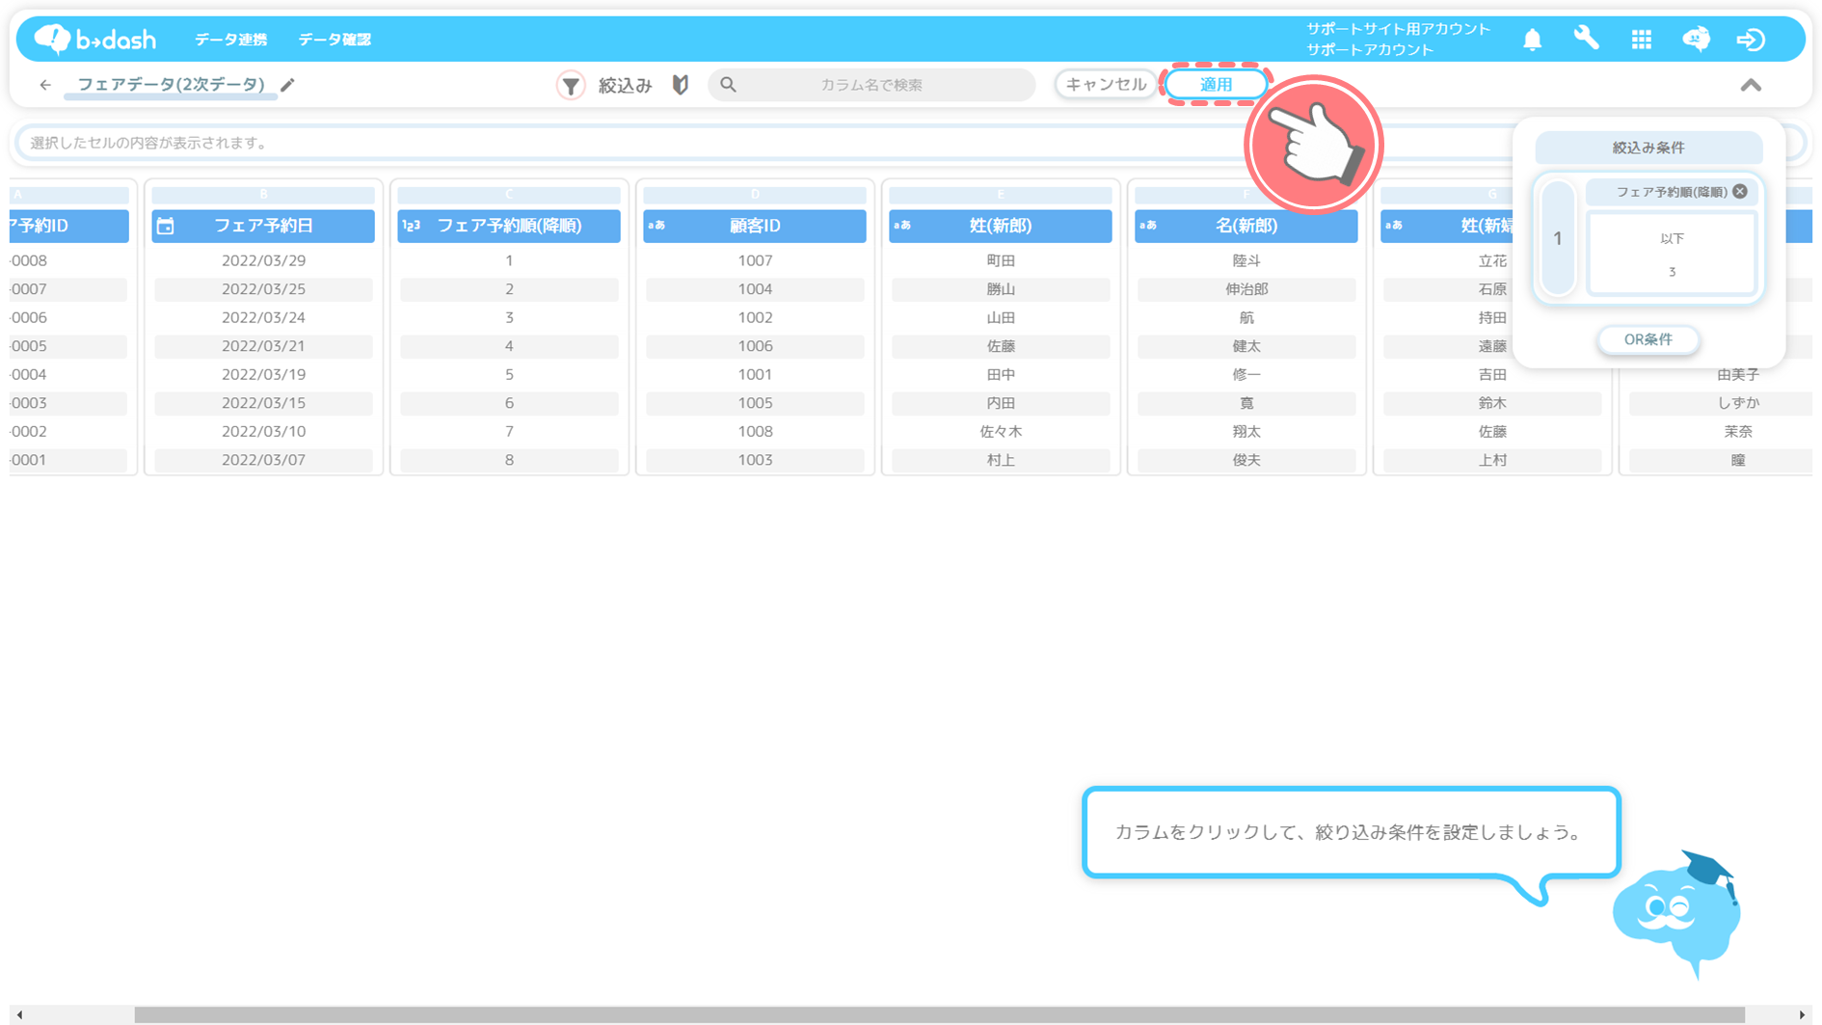Screen dimensions: 1822x1025
Task: Select the 顧客ID column header
Action: [x=755, y=226]
